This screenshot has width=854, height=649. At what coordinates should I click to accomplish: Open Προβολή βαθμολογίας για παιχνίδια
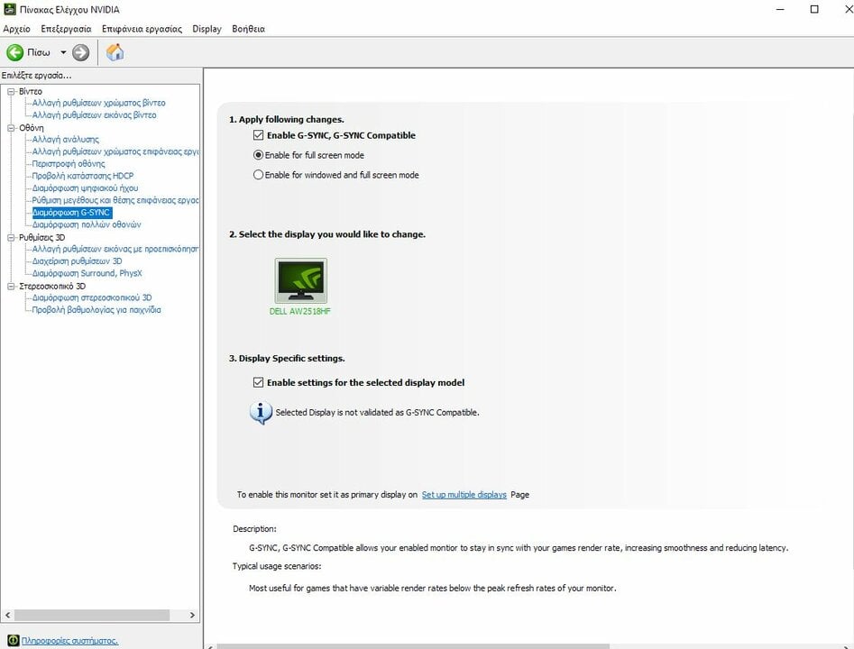tap(96, 310)
